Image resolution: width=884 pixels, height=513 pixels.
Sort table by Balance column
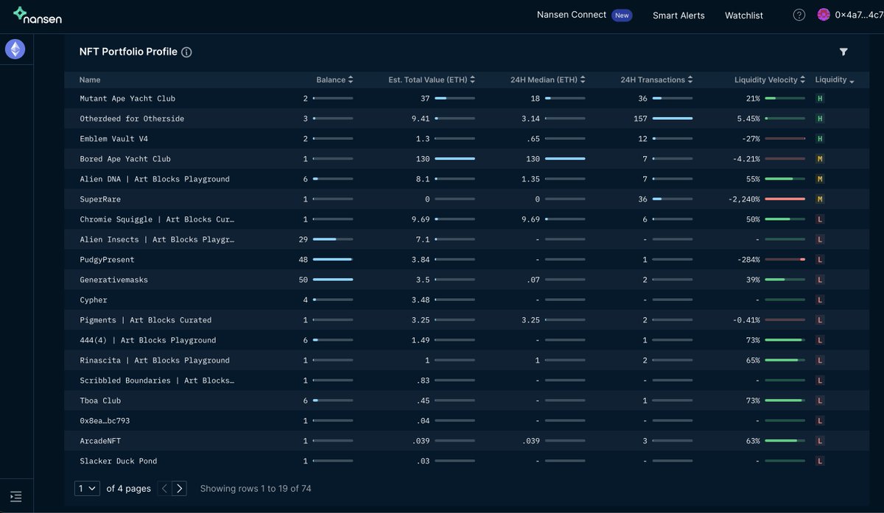[x=334, y=79]
